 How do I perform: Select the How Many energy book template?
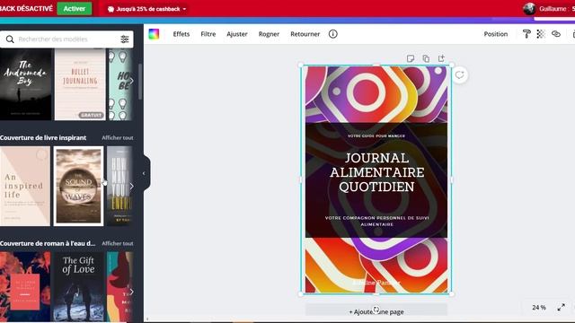119,186
